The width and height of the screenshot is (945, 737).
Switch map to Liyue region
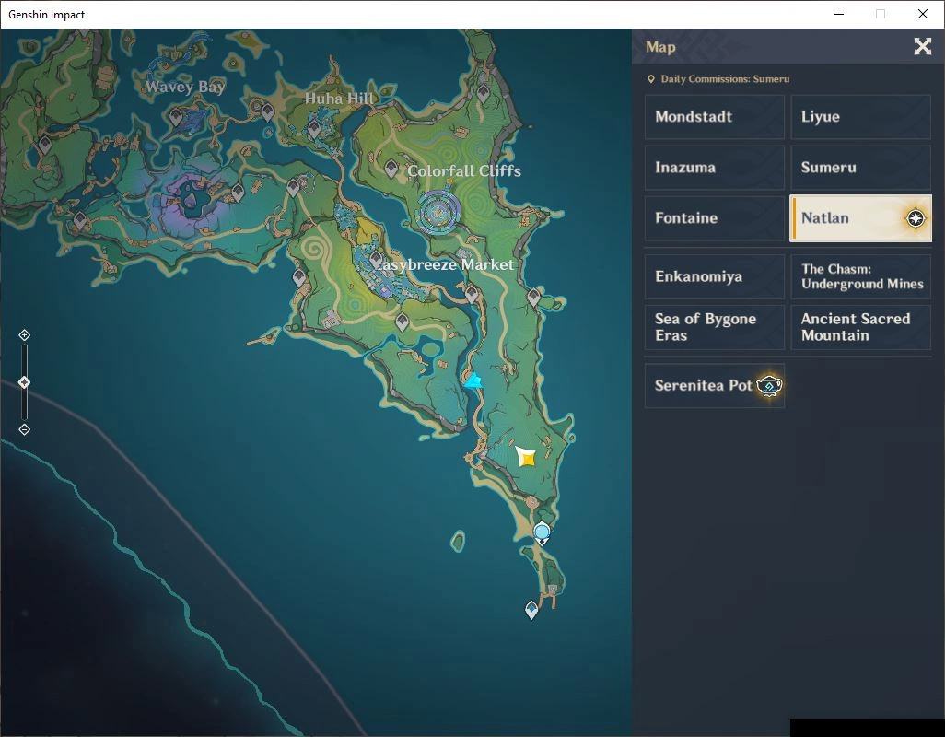coord(860,117)
